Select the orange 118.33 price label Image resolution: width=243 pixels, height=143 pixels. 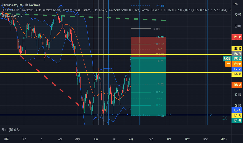coord(237,85)
